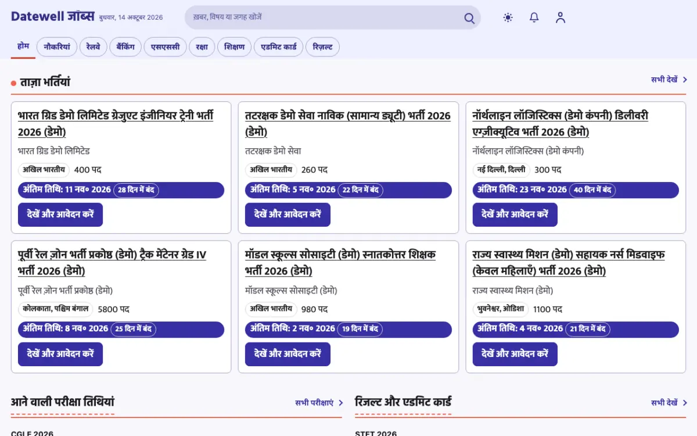Click अंतिम तिथि: 4 नव॰ 2026 text
The height and width of the screenshot is (436, 697).
(520, 329)
